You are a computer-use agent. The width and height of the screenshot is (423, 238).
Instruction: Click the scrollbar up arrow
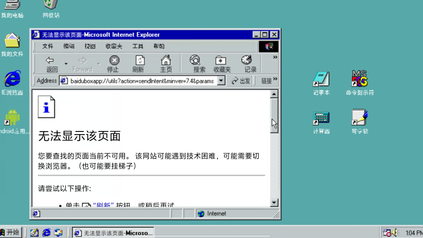coord(274,94)
